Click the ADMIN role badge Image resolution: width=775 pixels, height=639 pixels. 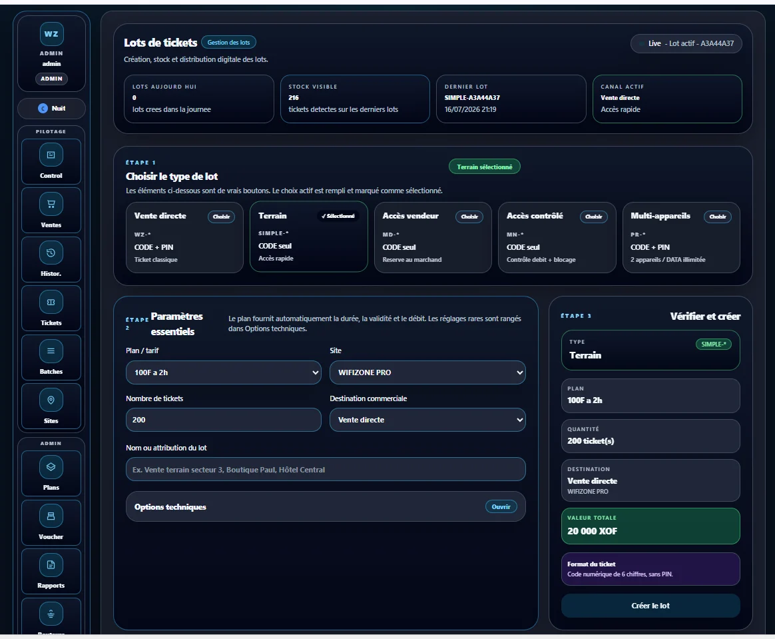tap(51, 79)
